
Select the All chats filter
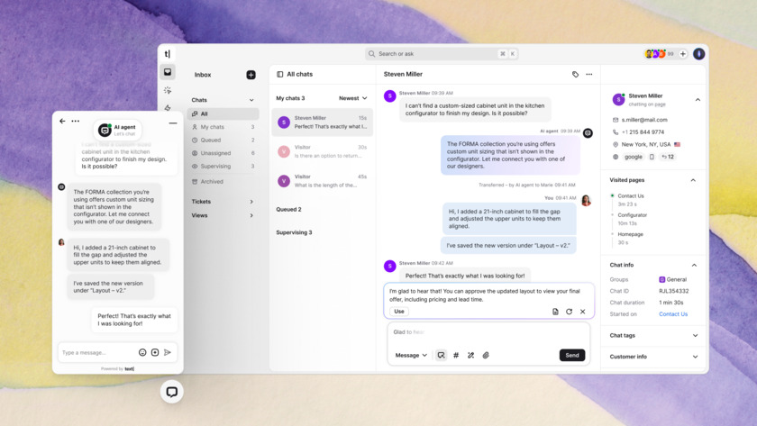point(223,113)
